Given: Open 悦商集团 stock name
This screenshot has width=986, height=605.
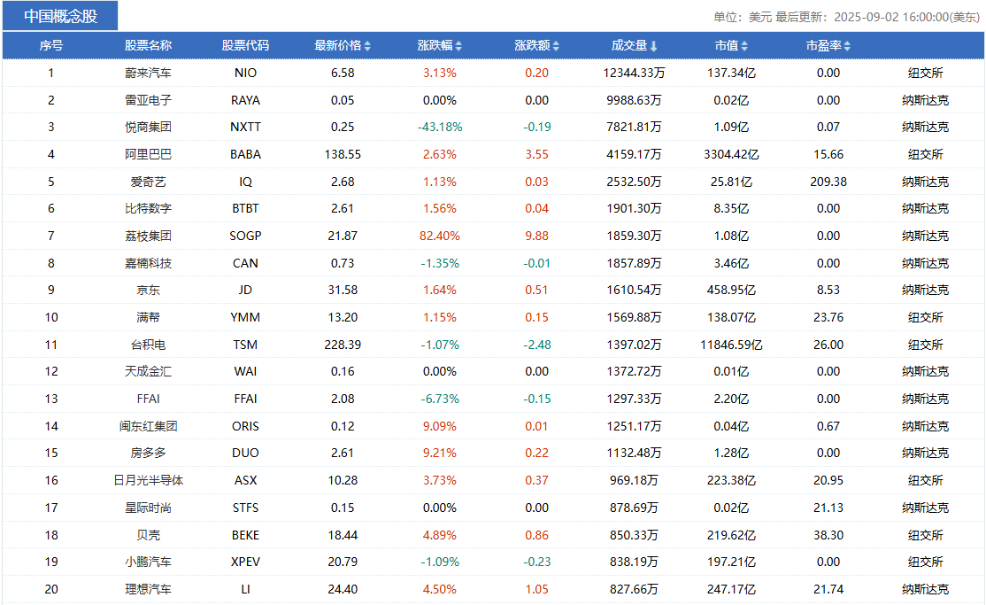Looking at the screenshot, I should (x=148, y=128).
